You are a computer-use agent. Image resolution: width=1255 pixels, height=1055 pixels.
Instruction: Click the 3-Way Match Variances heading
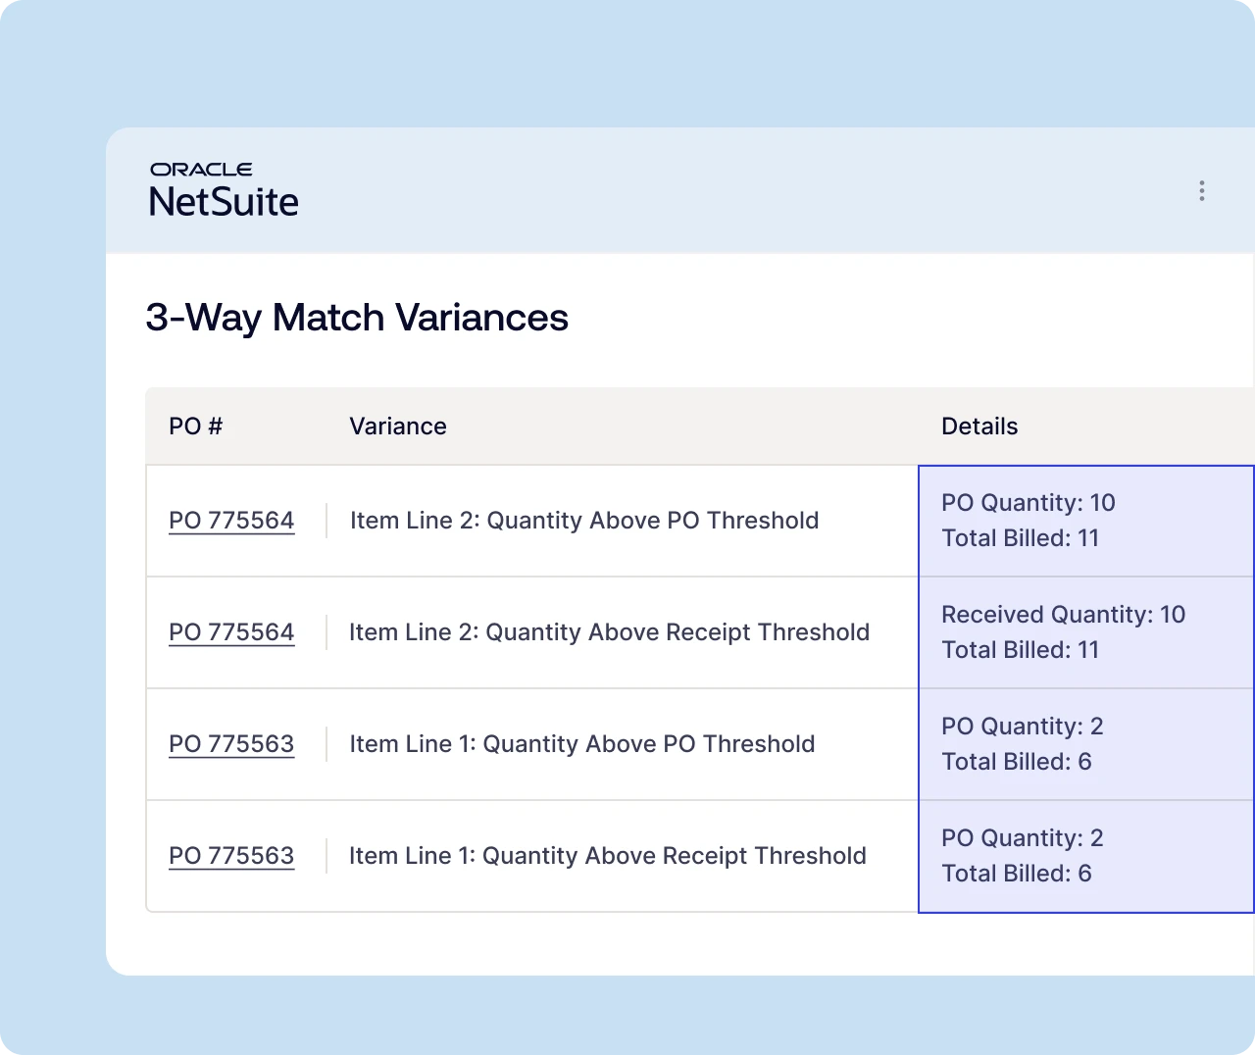tap(357, 318)
